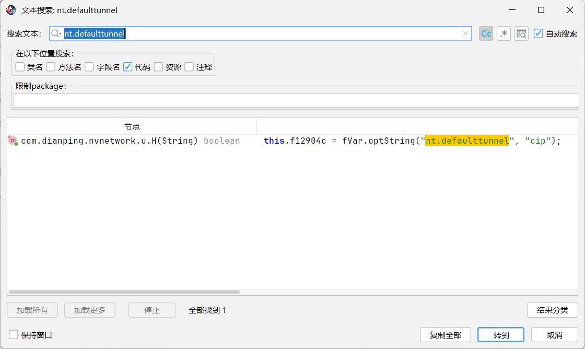Click the jadx app icon in title bar
Viewport: 585px width, 349px height.
point(11,10)
